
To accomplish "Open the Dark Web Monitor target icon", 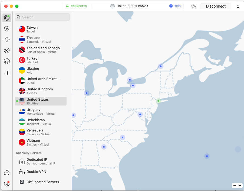I will pyautogui.click(x=7, y=50).
